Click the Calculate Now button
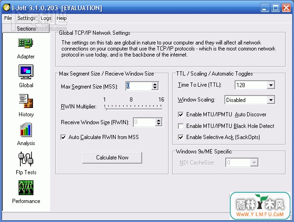 [112, 158]
